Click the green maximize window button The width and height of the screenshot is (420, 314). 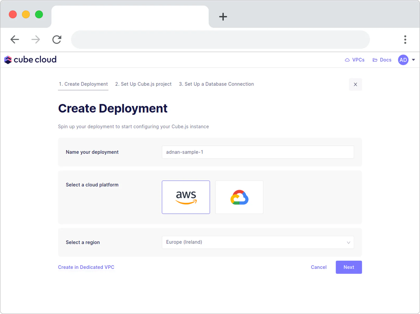pyautogui.click(x=39, y=14)
